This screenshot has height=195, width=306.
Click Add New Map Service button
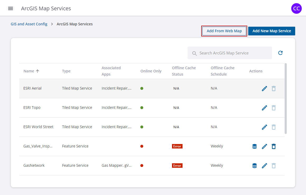coord(272,31)
